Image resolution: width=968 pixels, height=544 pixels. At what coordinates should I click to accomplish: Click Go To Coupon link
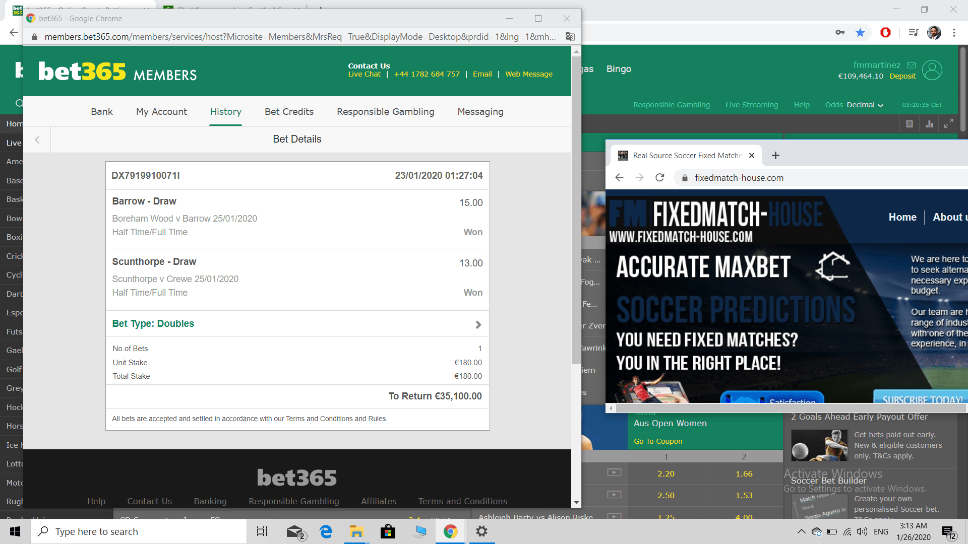(x=658, y=441)
